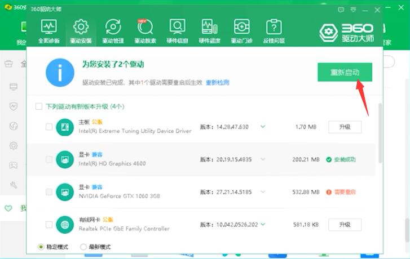
Task: Open the title bar main menu dropdown
Action: click(x=353, y=10)
